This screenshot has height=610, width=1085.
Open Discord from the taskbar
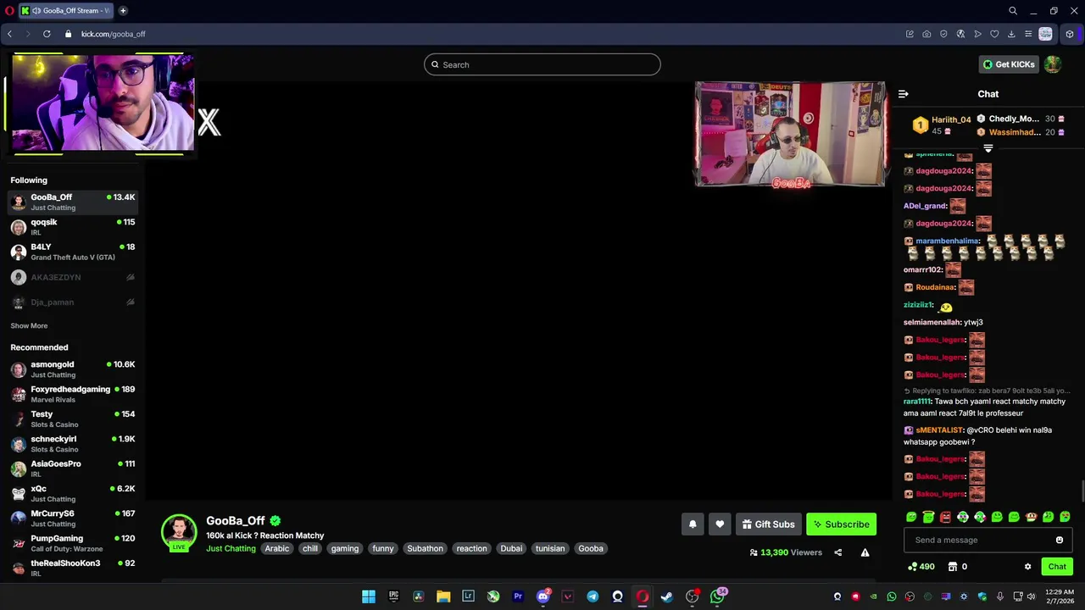click(543, 596)
